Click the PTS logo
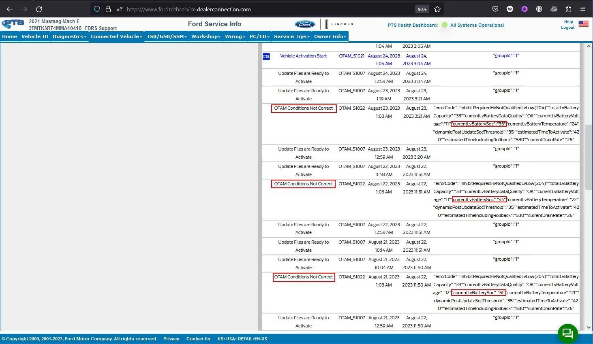The height and width of the screenshot is (344, 593). click(13, 24)
